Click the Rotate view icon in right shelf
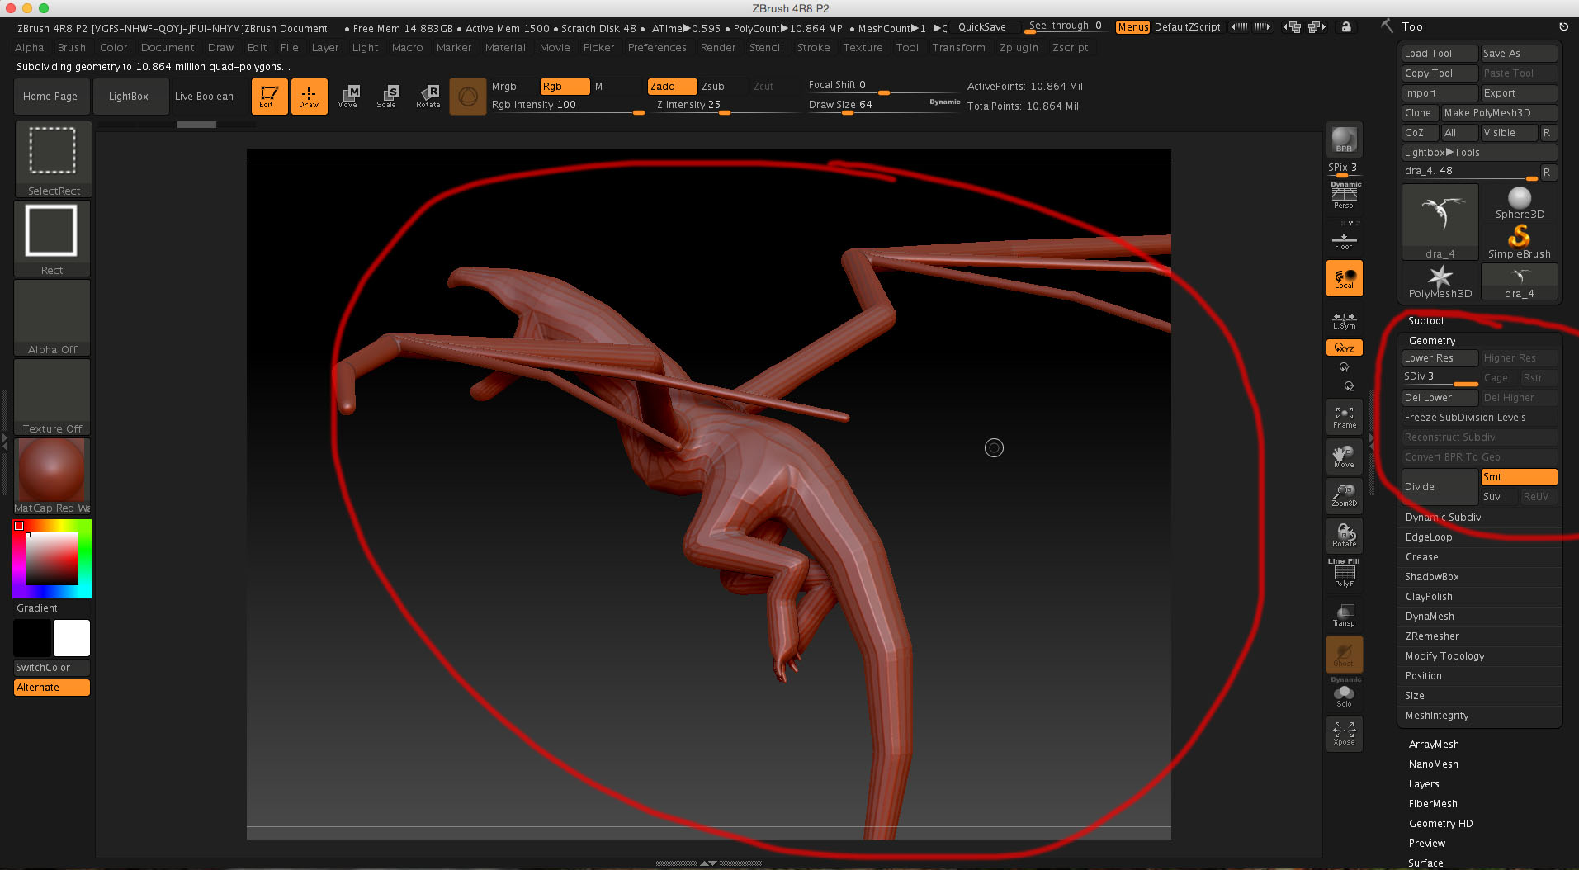1579x870 pixels. click(1344, 535)
